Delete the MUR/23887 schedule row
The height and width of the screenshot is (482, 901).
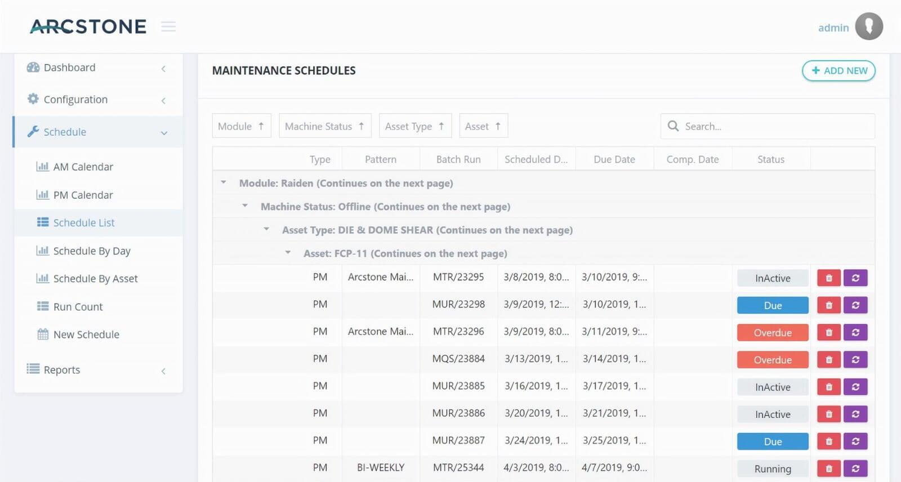click(x=828, y=441)
